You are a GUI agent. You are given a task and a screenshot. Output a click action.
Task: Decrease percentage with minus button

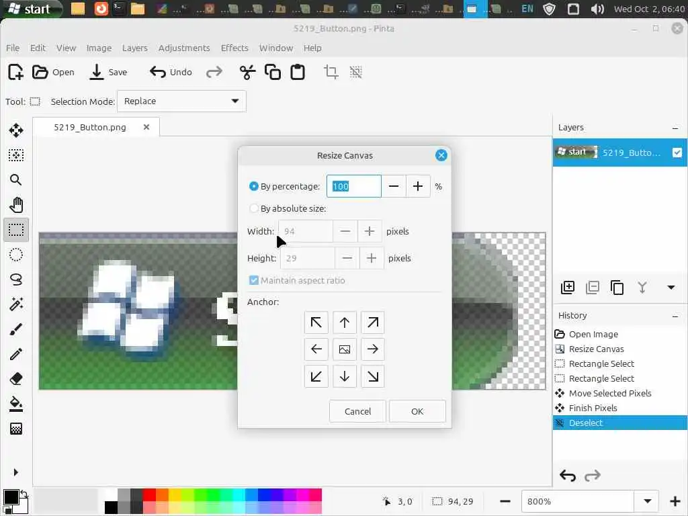pyautogui.click(x=394, y=187)
